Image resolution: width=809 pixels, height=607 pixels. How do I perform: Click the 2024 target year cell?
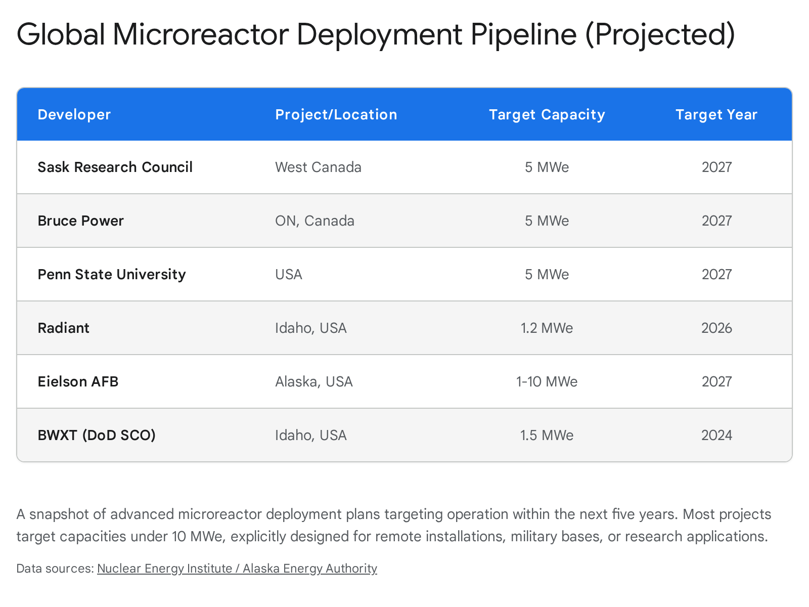coord(716,435)
